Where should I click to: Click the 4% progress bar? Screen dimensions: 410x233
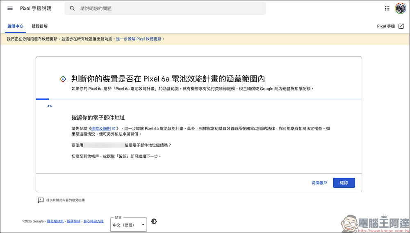199,99
